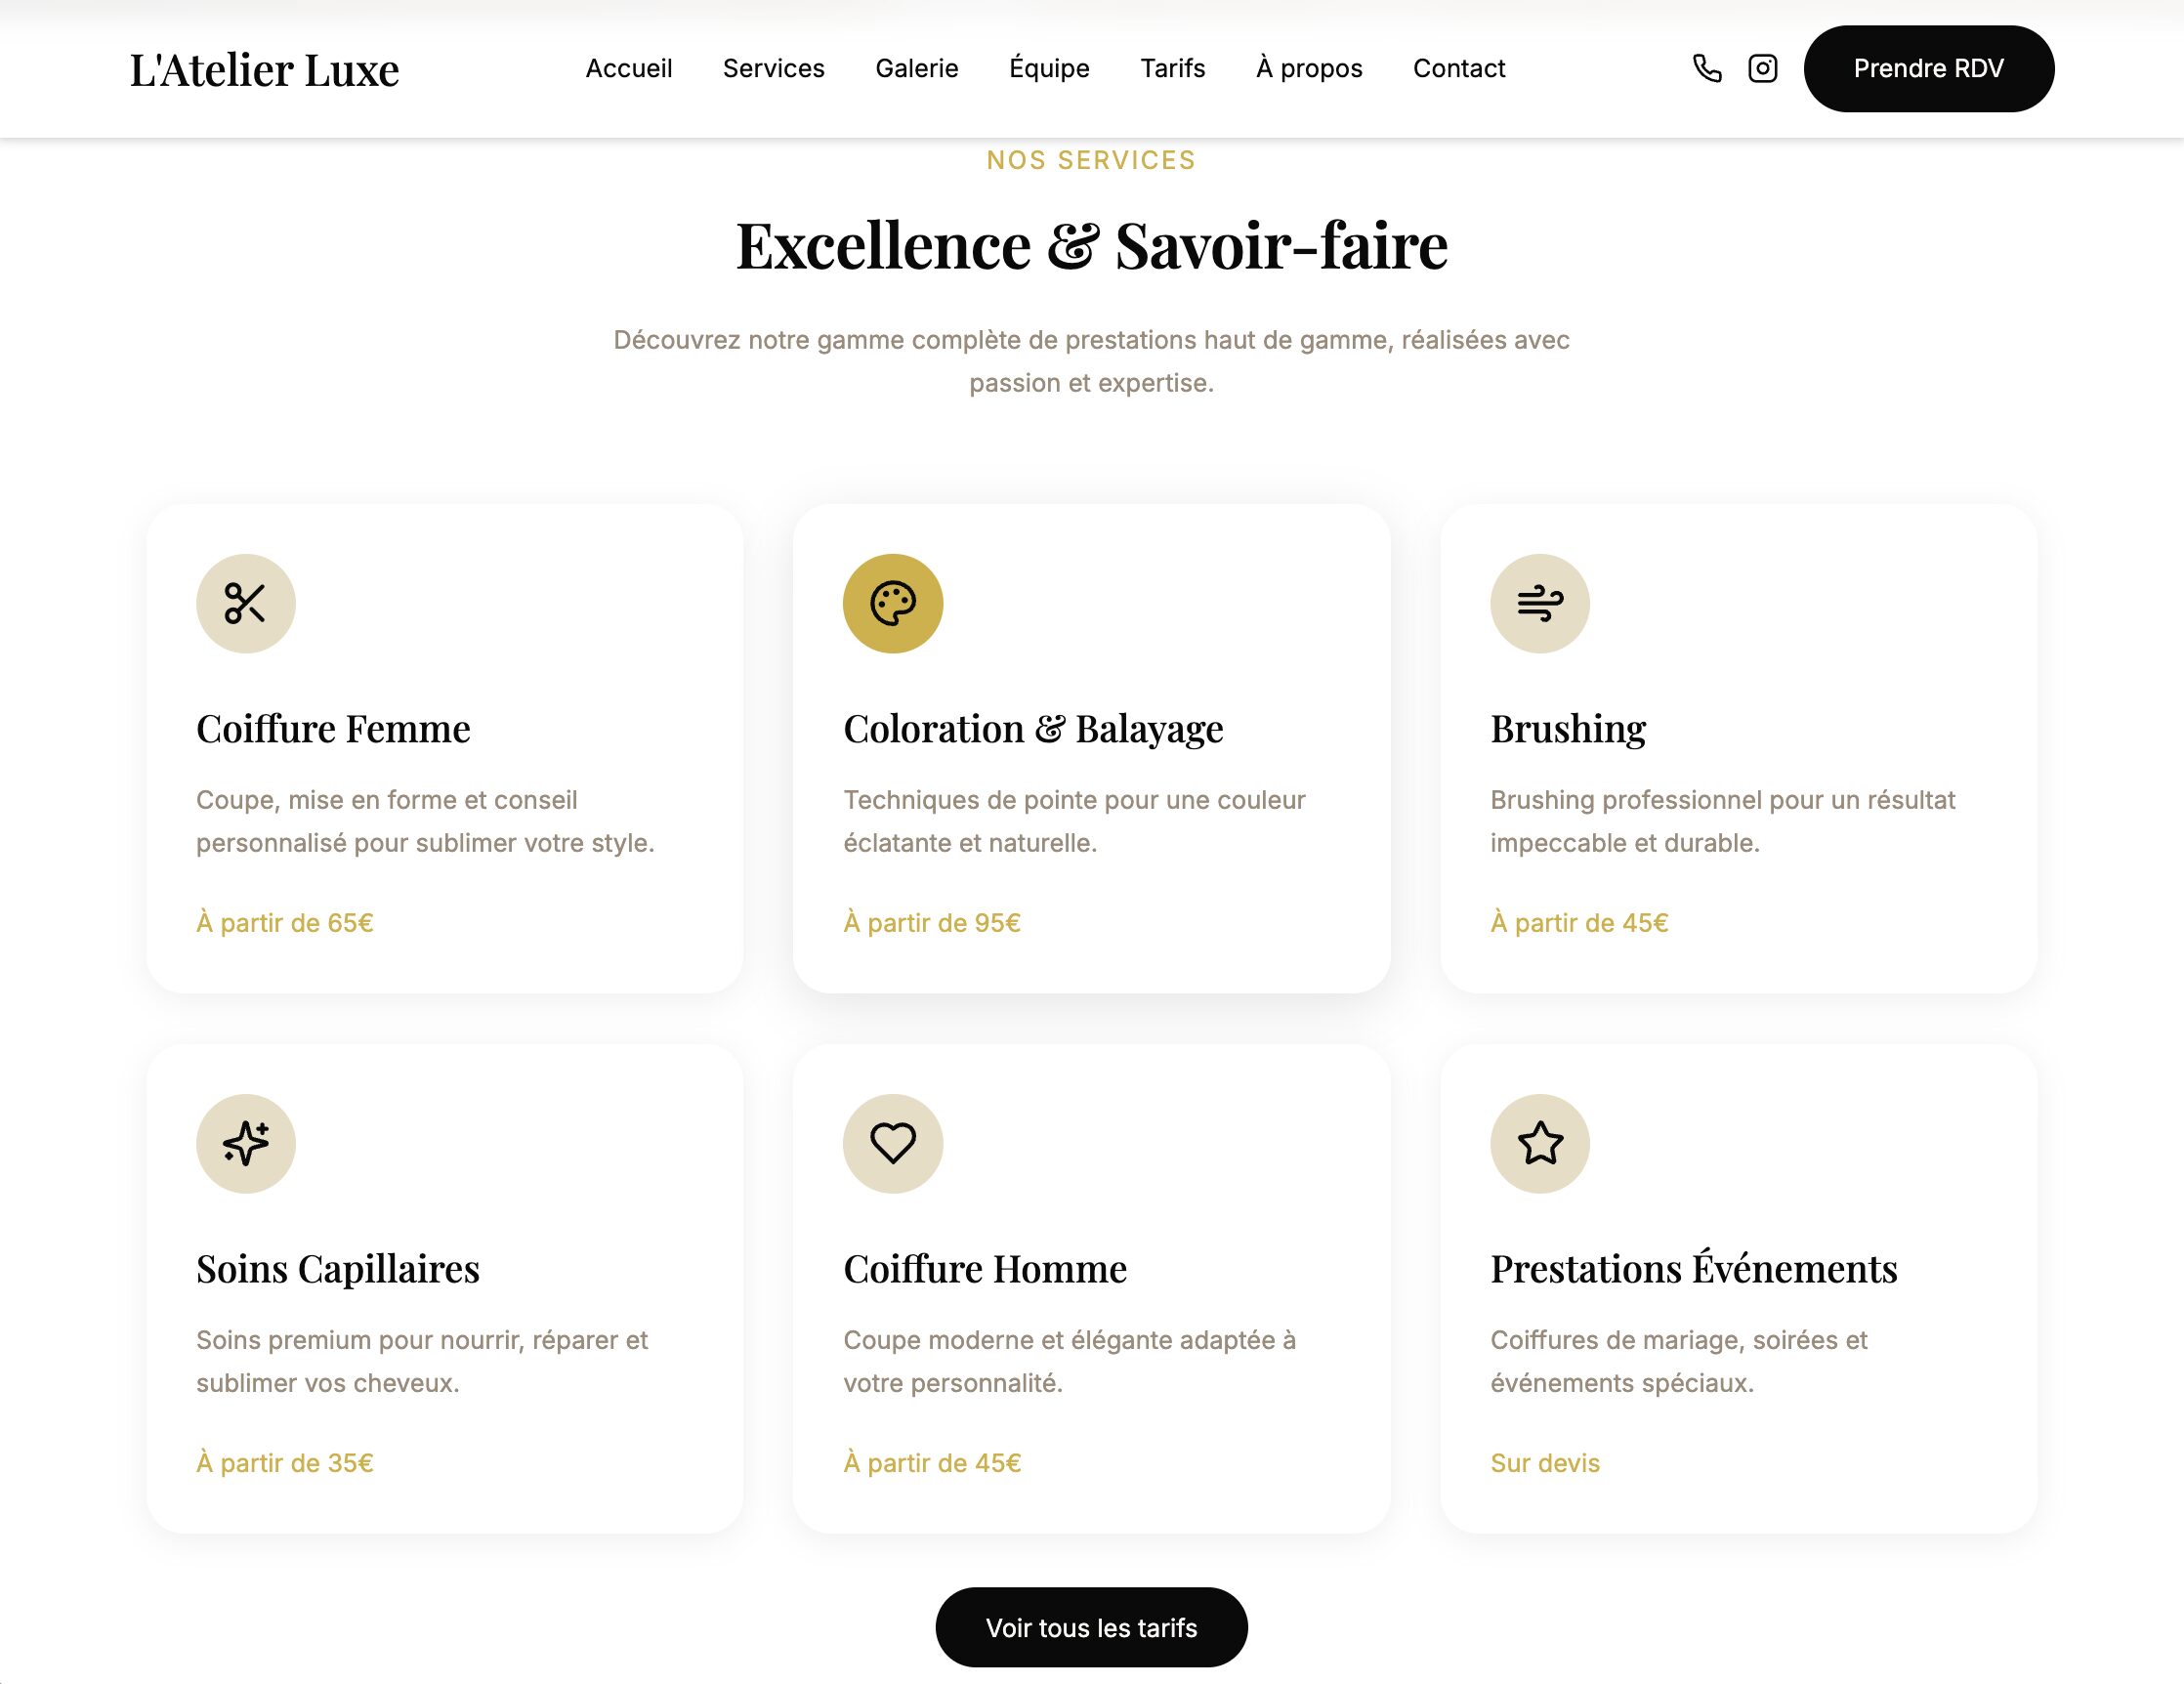Click the heart icon for Coiffure Homme
2184x1684 pixels.
click(x=892, y=1143)
